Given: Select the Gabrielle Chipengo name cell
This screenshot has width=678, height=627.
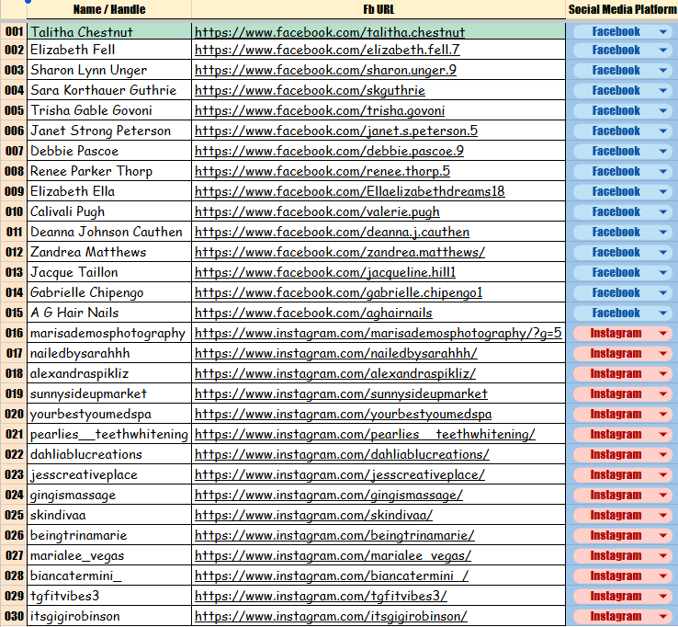Looking at the screenshot, I should click(x=109, y=293).
